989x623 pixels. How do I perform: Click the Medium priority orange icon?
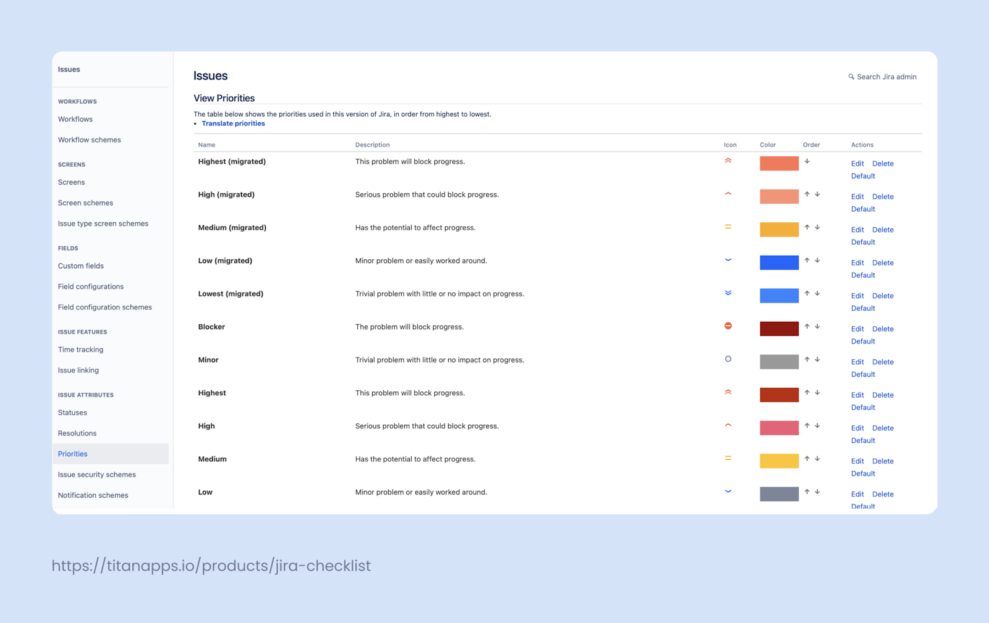point(728,458)
